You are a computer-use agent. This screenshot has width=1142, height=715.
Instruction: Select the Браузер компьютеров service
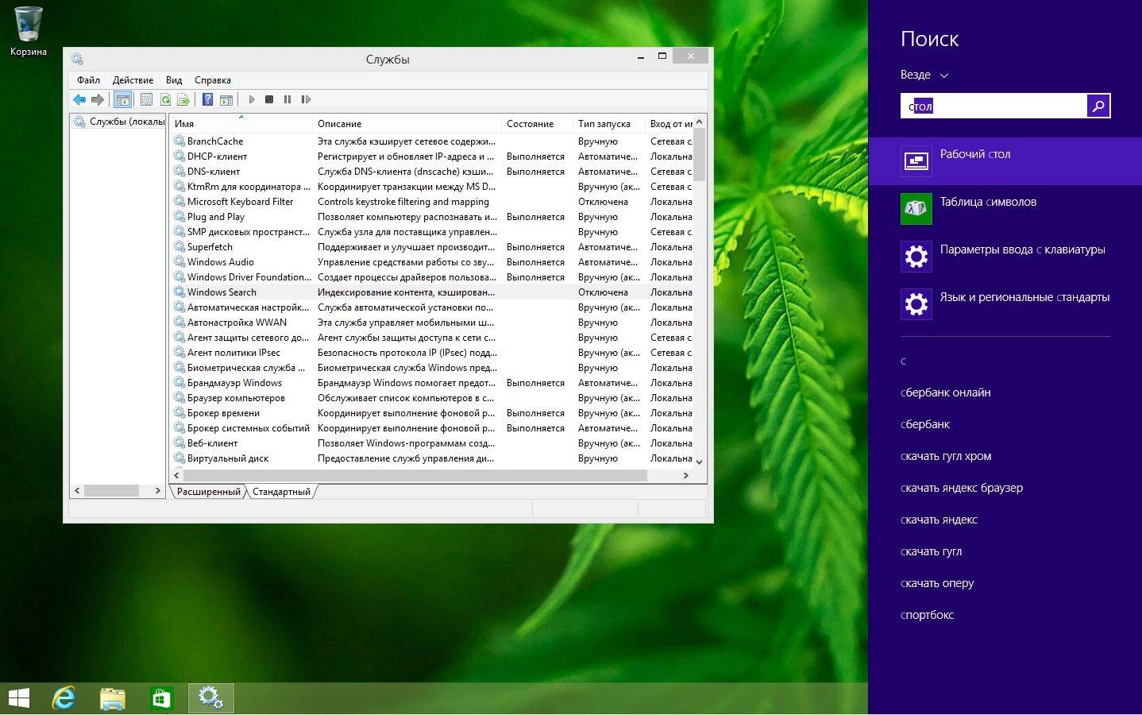432,398
